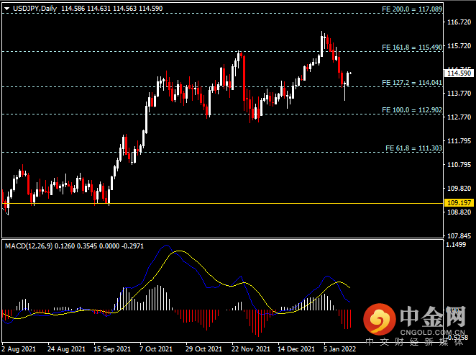Select the FE 200.0 = 117.089 label

(412, 9)
